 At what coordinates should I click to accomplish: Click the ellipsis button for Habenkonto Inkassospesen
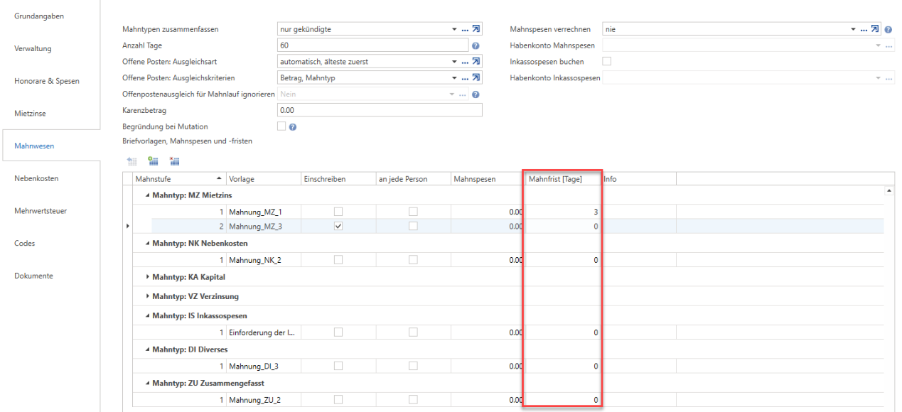point(889,78)
